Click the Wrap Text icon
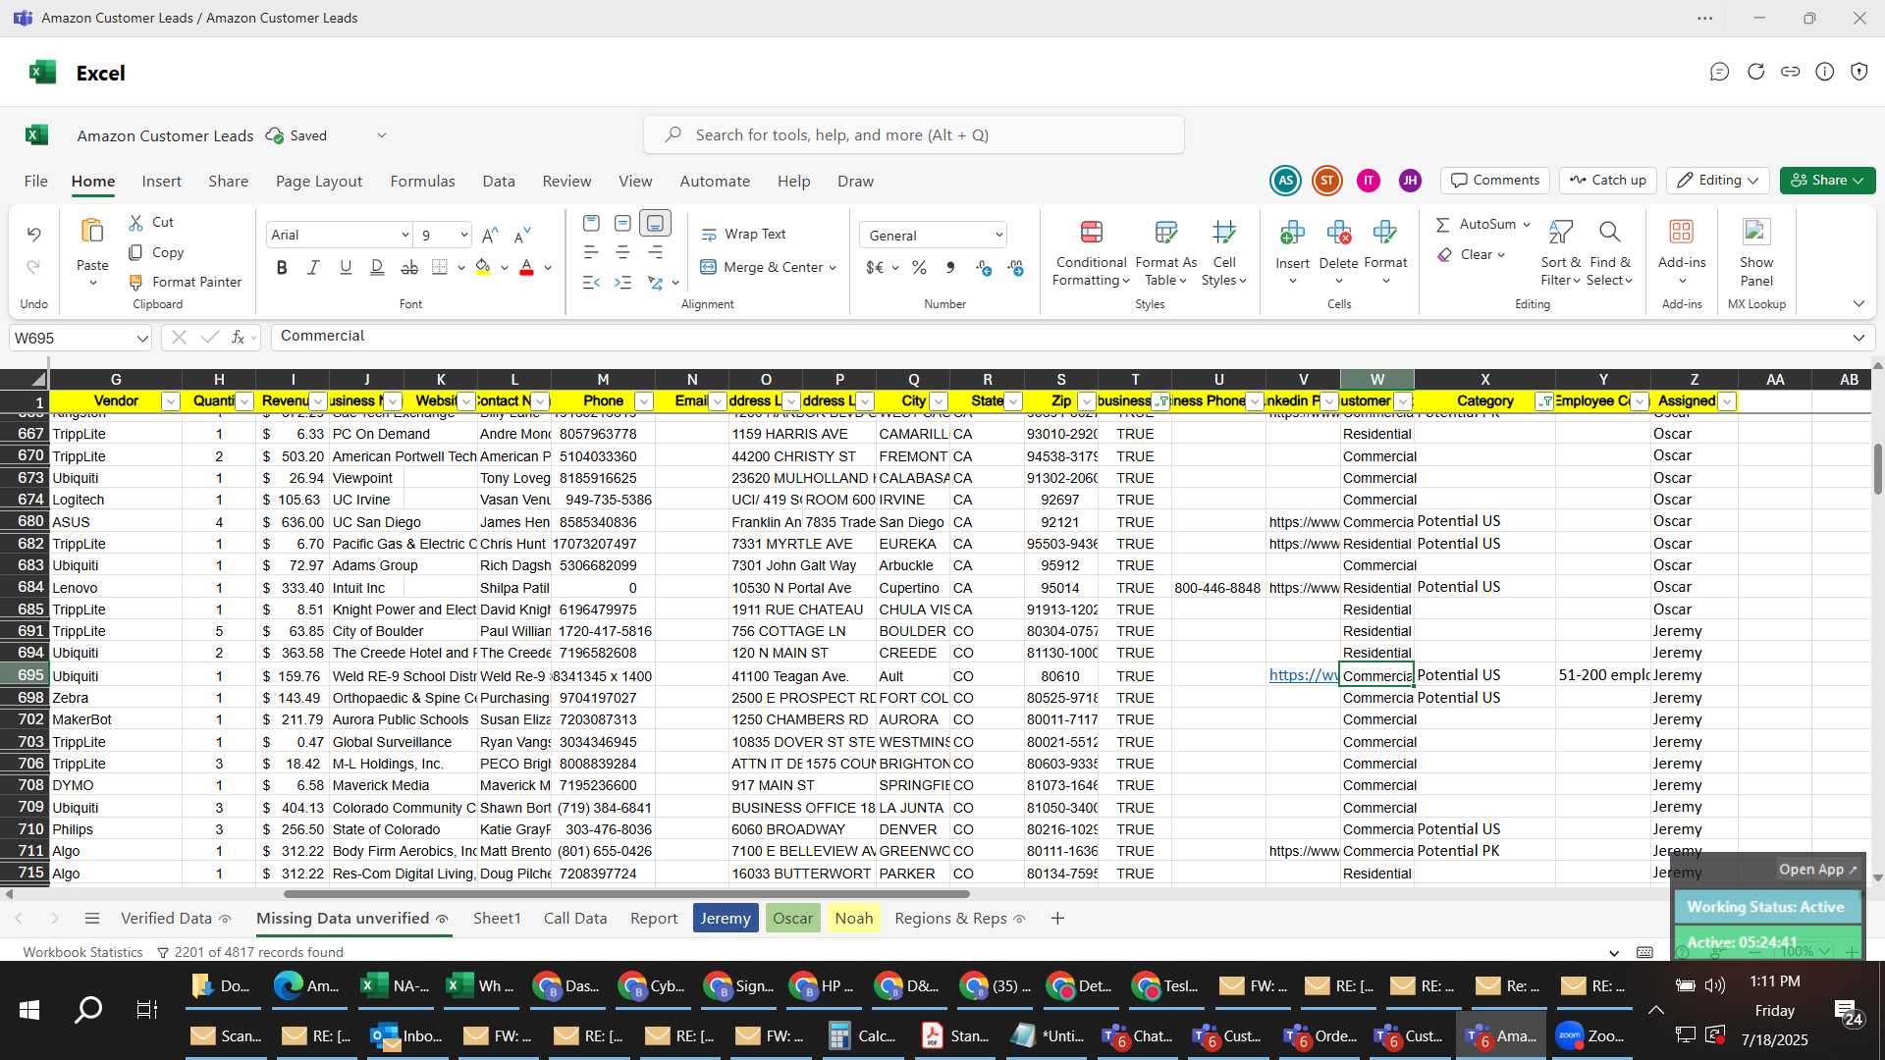 [x=709, y=235]
